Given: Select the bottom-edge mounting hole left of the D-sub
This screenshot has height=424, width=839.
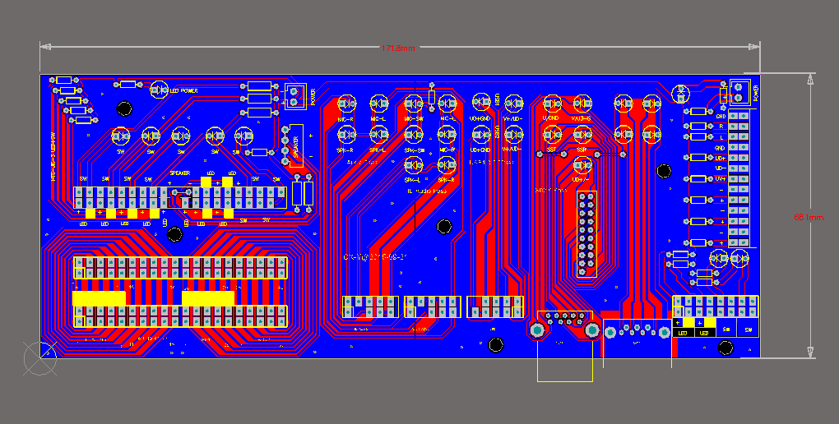Looking at the screenshot, I should 496,345.
